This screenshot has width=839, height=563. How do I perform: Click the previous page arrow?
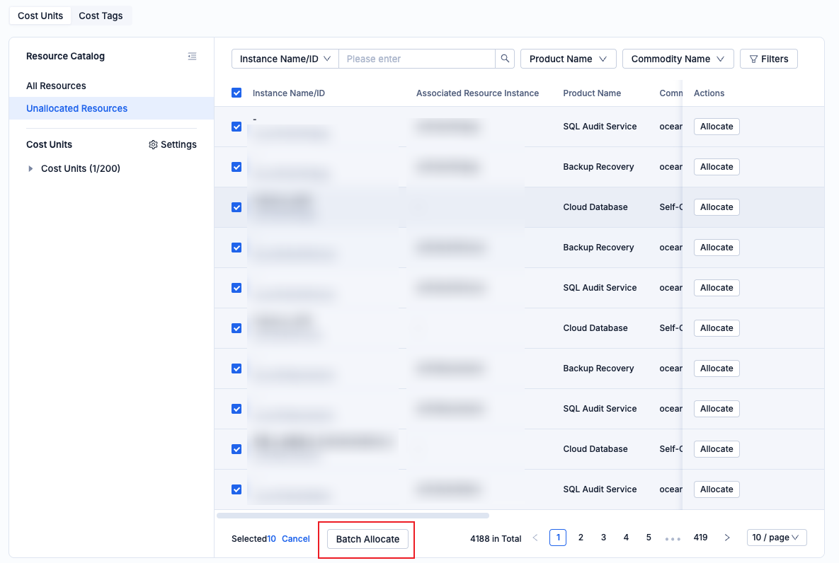pos(535,538)
